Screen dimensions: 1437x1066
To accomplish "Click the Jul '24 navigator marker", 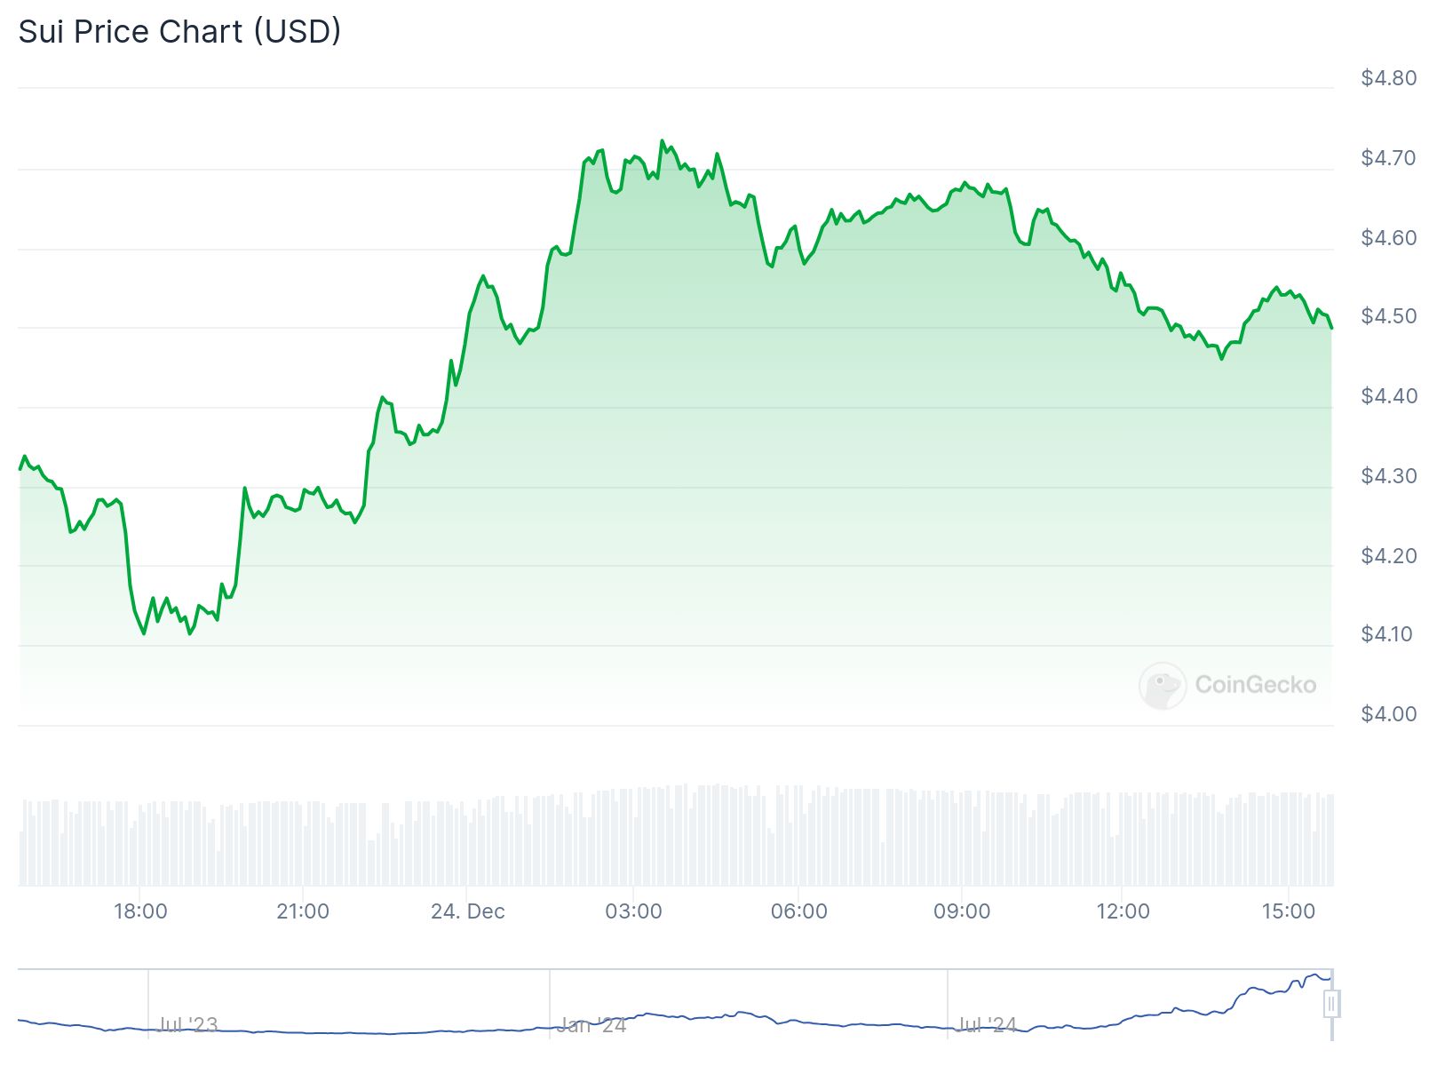I will click(x=987, y=1025).
